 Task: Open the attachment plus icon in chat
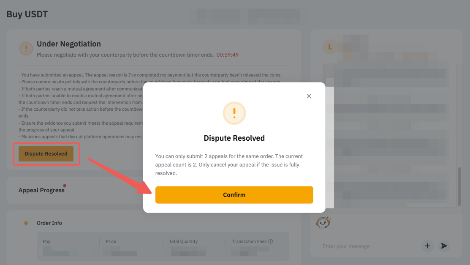coord(427,246)
